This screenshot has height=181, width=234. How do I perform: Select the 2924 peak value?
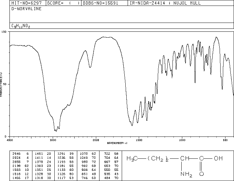16,158
